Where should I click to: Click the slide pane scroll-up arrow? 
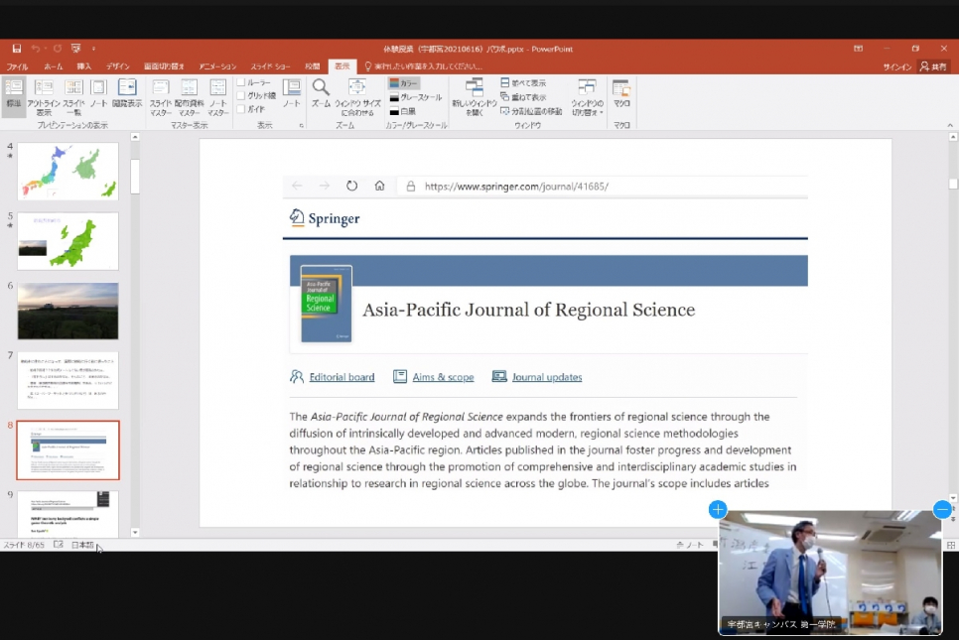click(135, 137)
